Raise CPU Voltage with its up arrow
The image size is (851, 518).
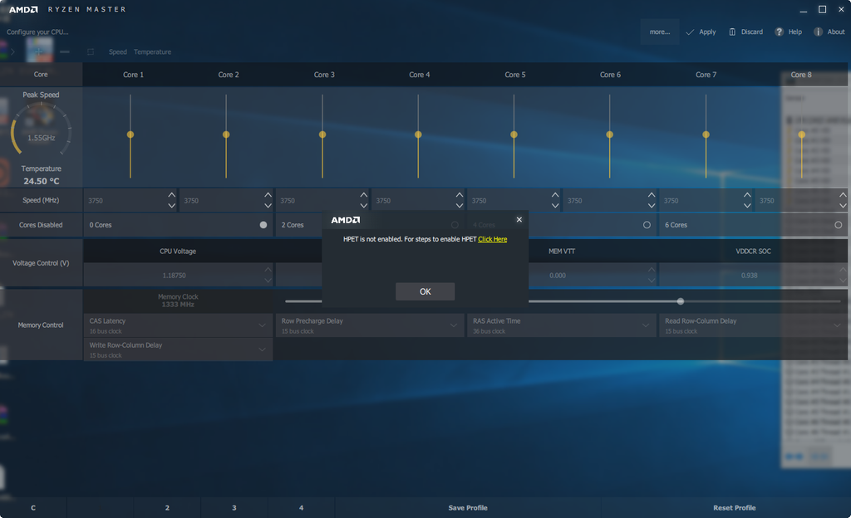click(268, 269)
